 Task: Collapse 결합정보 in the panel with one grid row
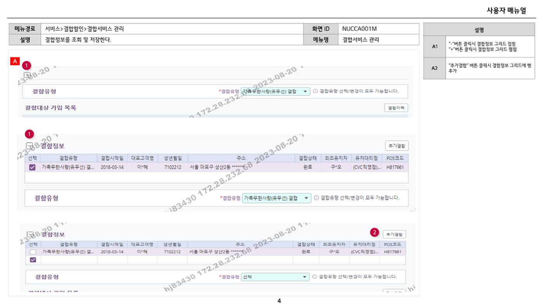[x=29, y=146]
